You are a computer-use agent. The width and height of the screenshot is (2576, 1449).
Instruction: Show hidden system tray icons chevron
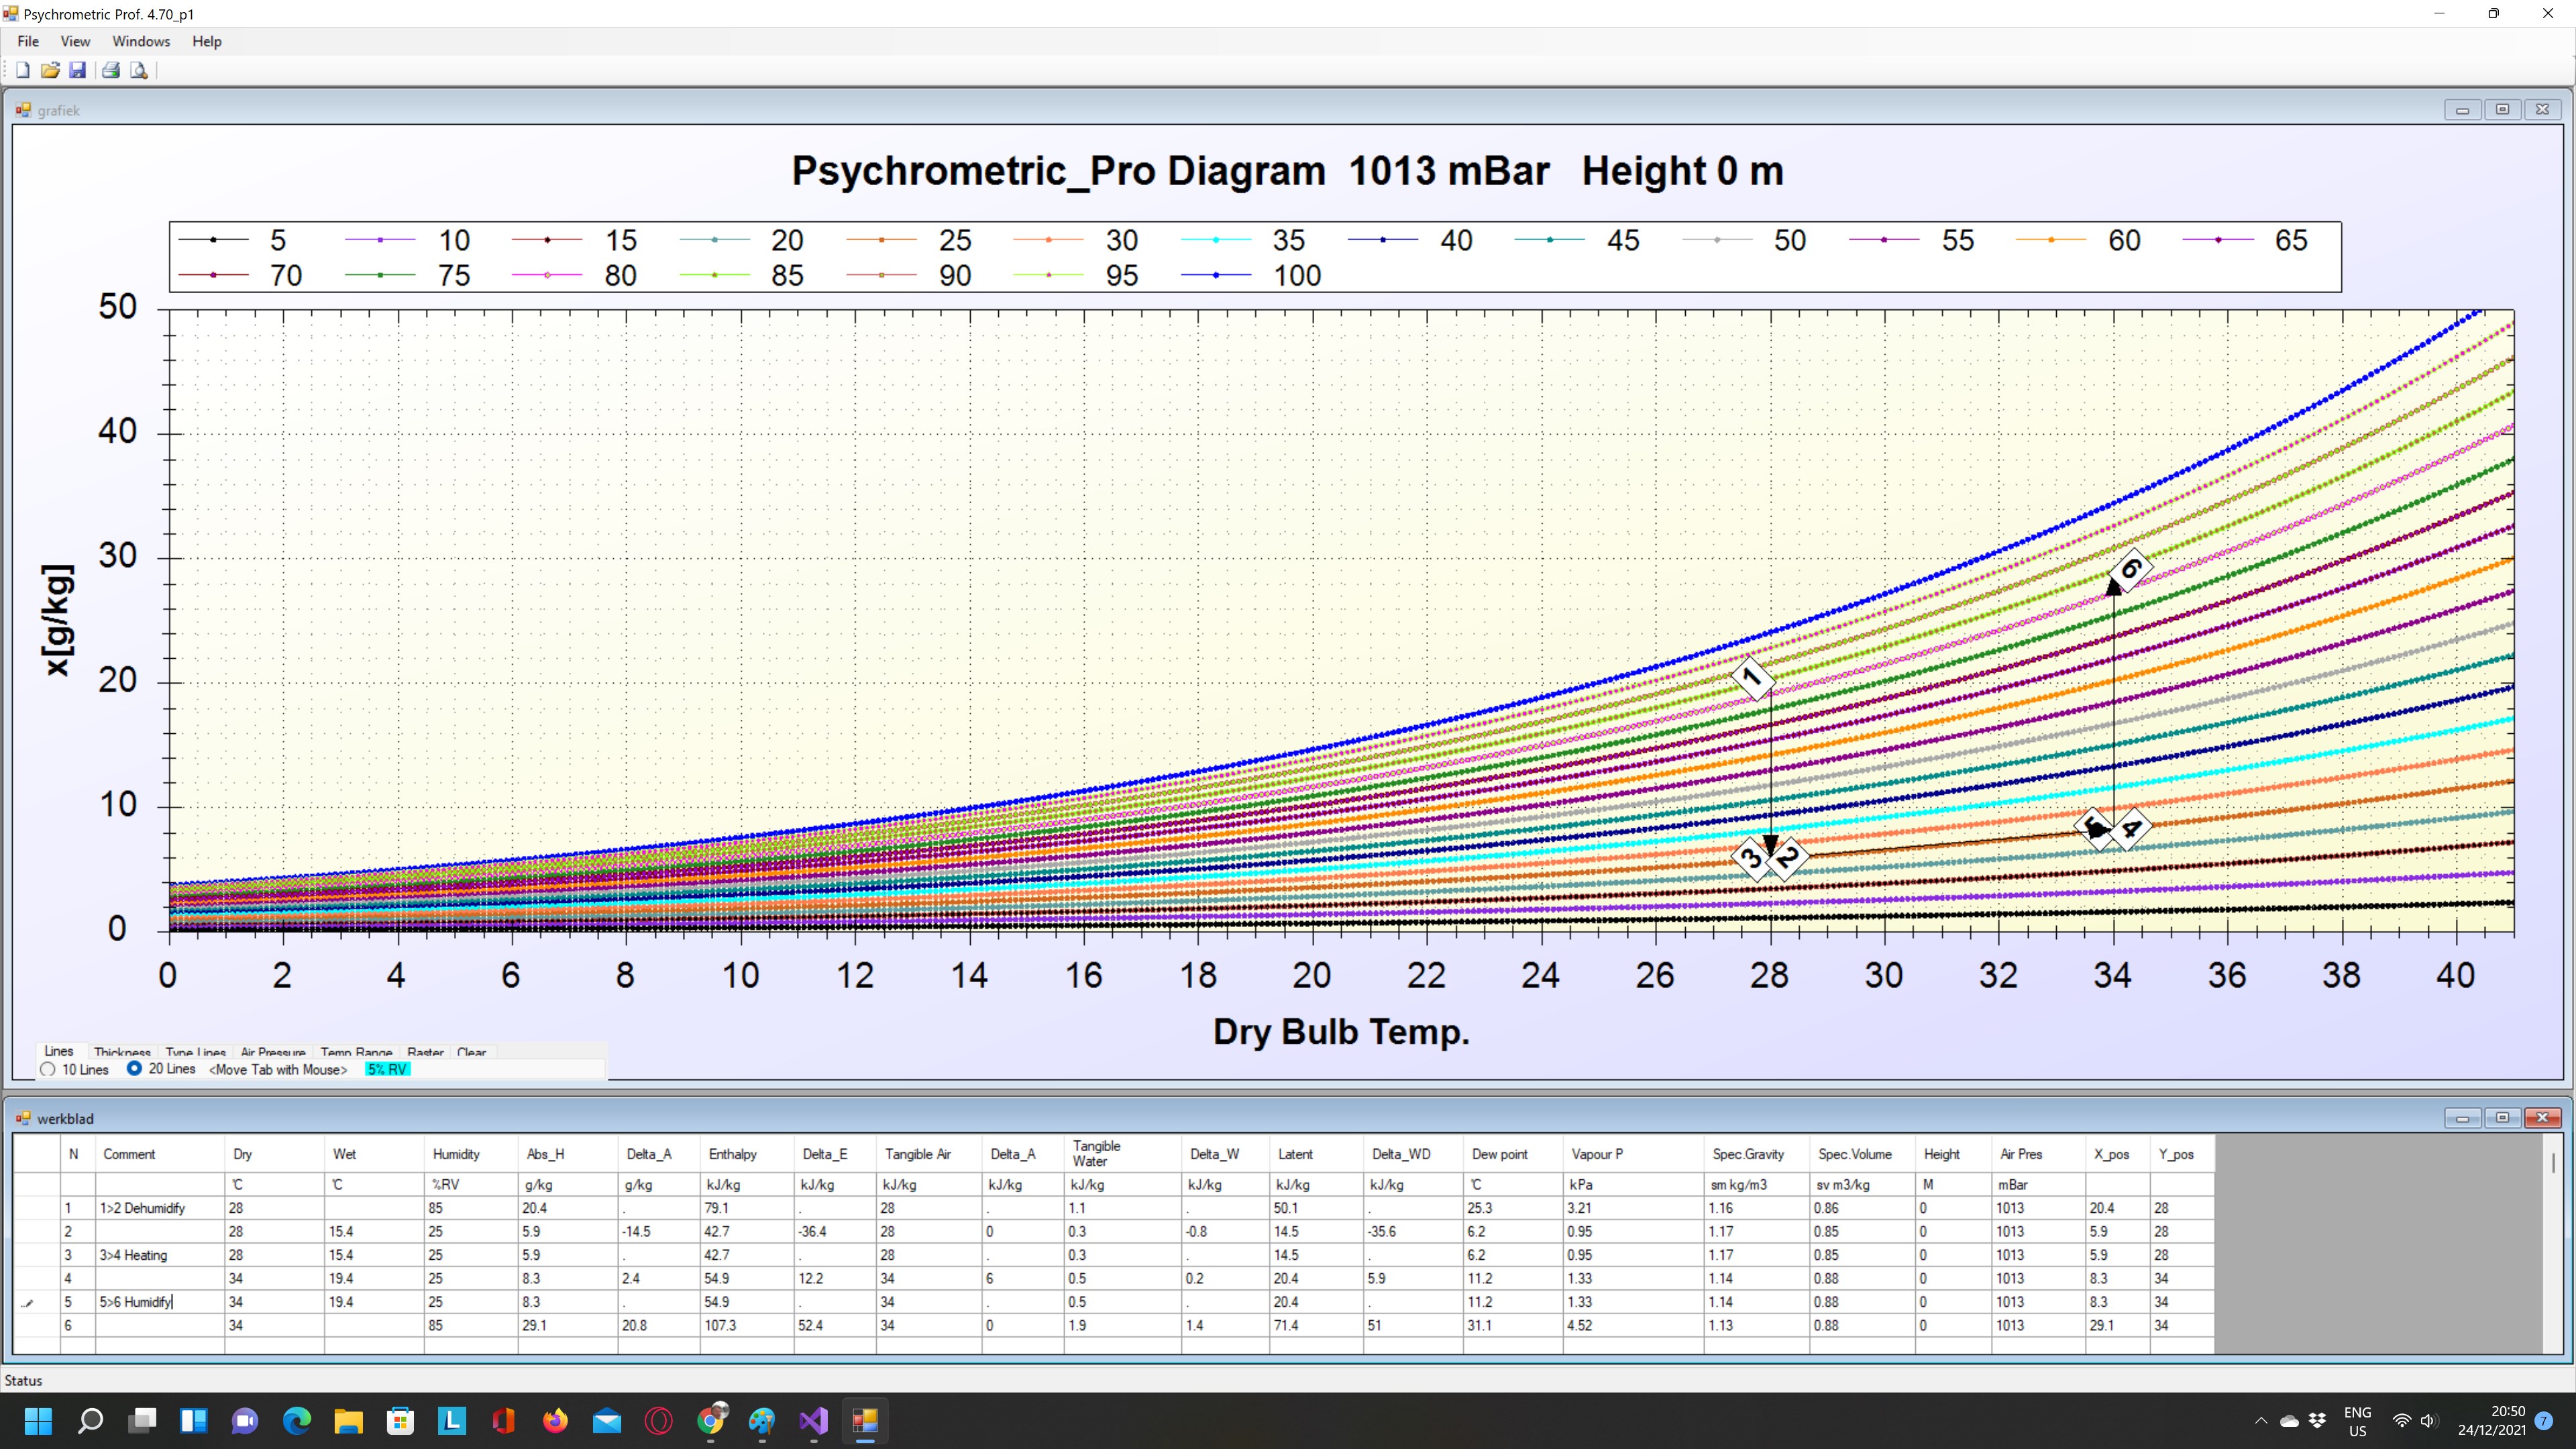click(x=2261, y=1420)
